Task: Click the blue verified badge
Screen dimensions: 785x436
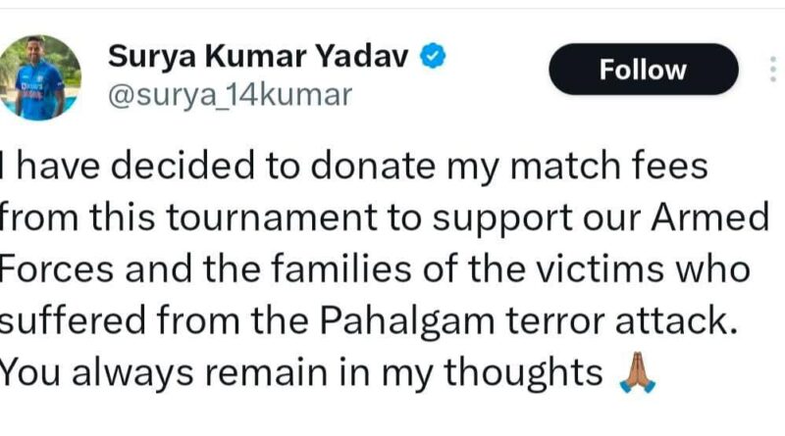Action: (436, 57)
